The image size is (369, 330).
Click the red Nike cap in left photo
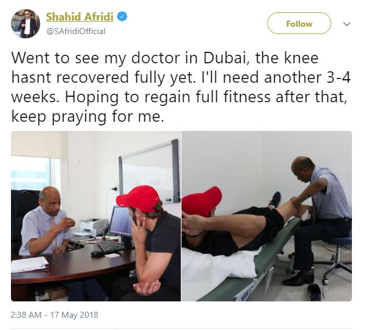click(138, 198)
